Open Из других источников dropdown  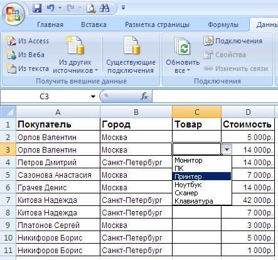(75, 55)
